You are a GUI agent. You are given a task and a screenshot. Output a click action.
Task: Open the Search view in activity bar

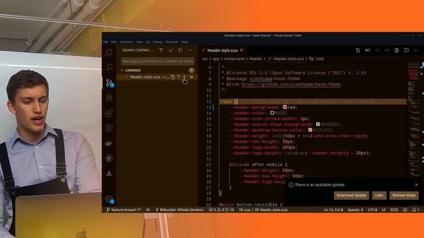pos(109,67)
